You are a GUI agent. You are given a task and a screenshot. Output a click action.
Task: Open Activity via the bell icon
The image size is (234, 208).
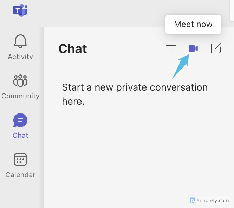[x=20, y=41]
